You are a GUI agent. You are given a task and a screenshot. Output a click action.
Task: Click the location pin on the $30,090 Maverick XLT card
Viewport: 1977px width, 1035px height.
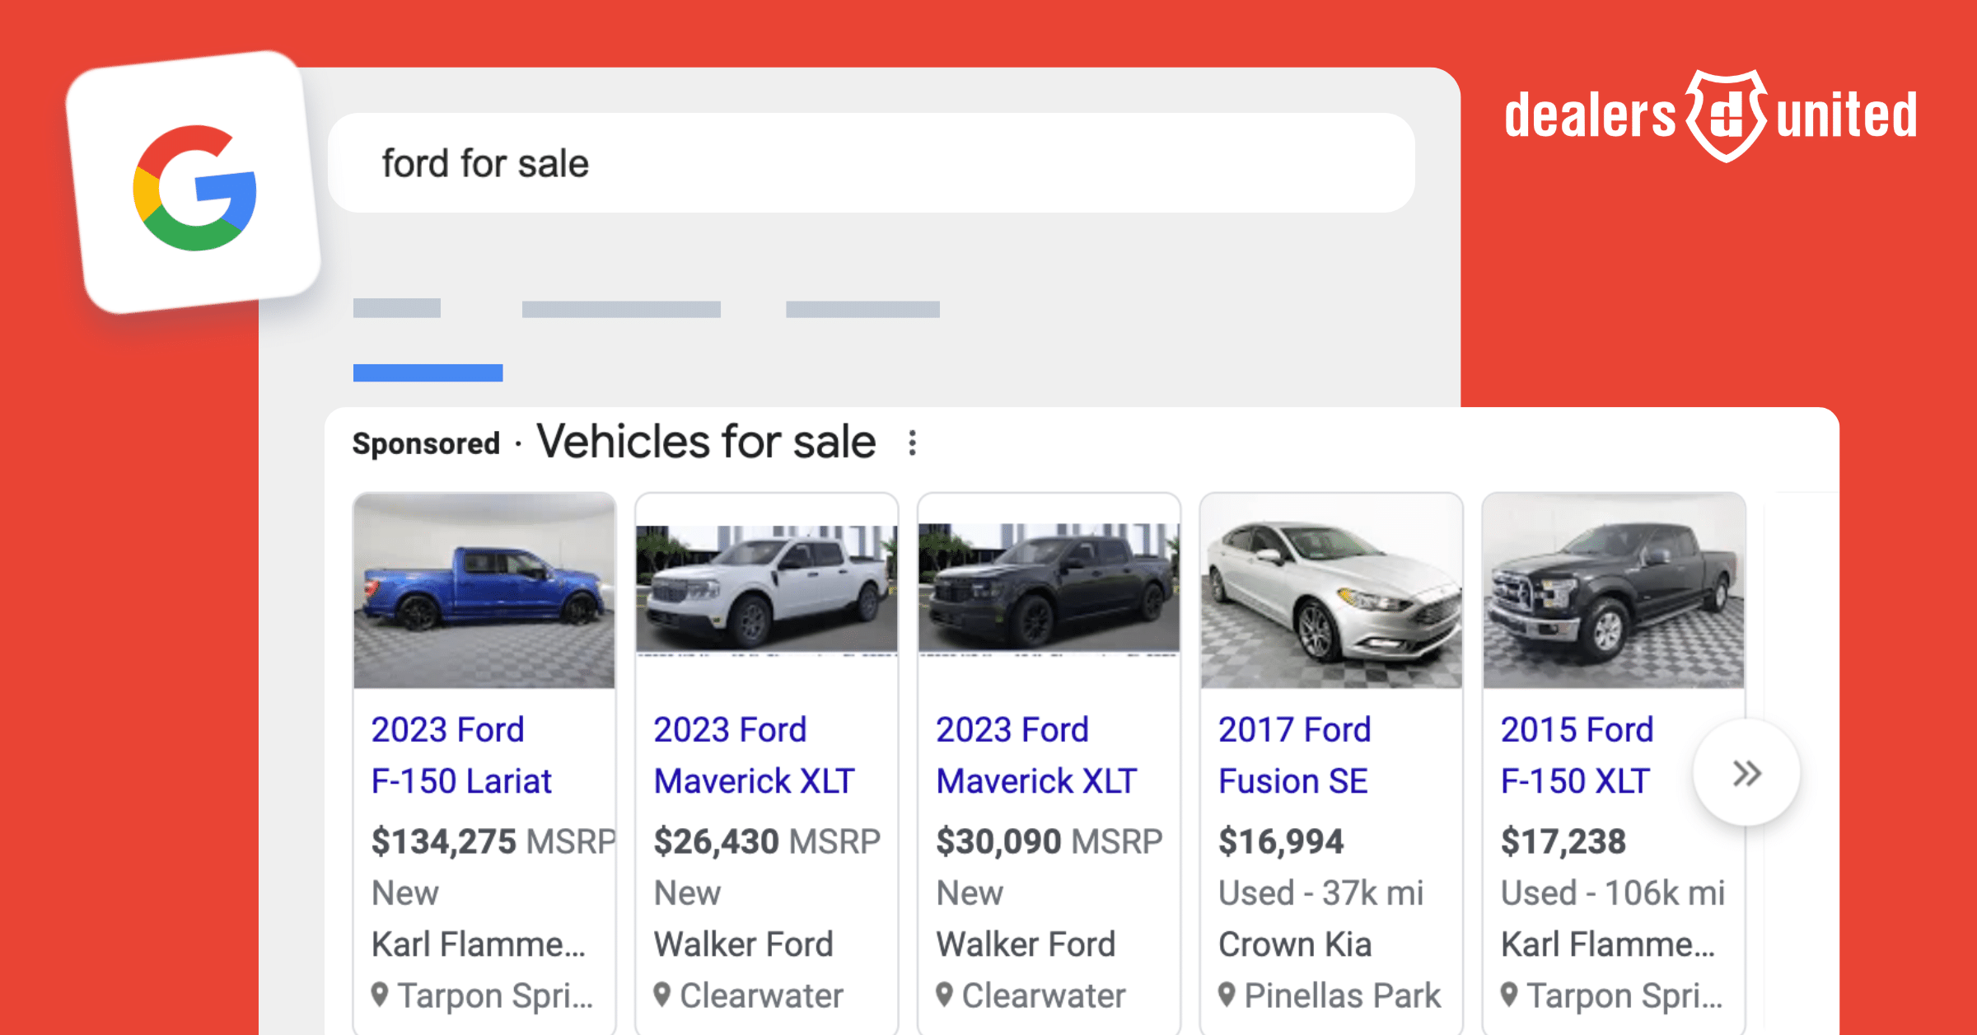point(945,995)
